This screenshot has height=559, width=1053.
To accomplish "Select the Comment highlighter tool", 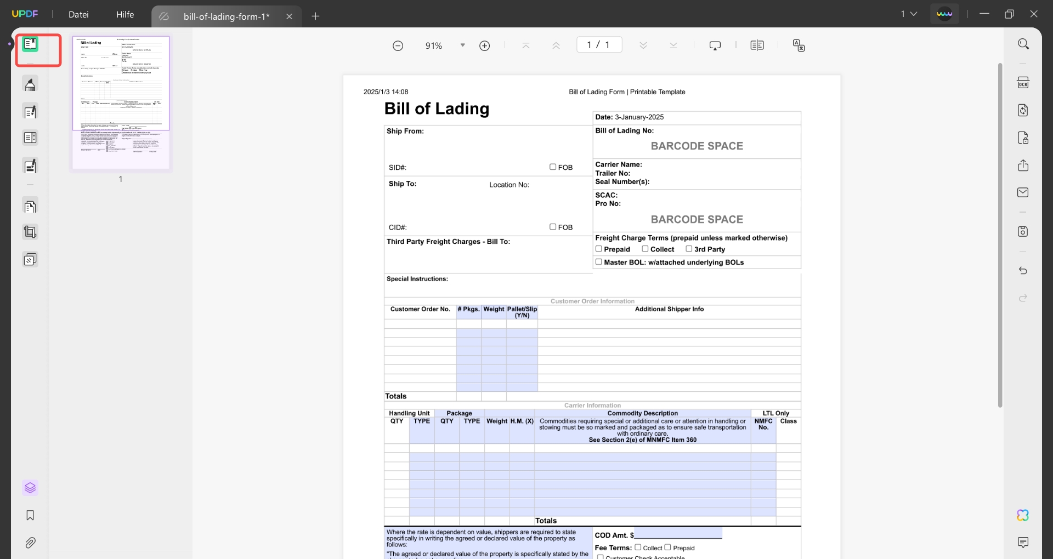I will click(30, 84).
